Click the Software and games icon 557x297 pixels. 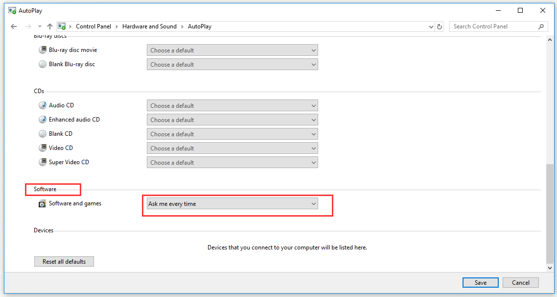[x=42, y=204]
